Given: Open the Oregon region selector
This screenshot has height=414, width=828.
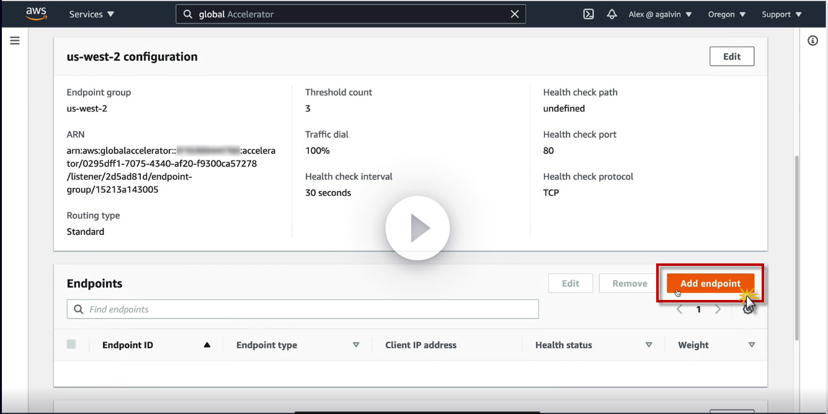Looking at the screenshot, I should [x=727, y=14].
